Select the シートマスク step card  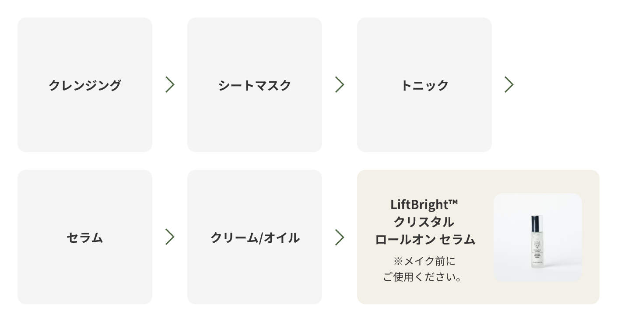point(255,85)
